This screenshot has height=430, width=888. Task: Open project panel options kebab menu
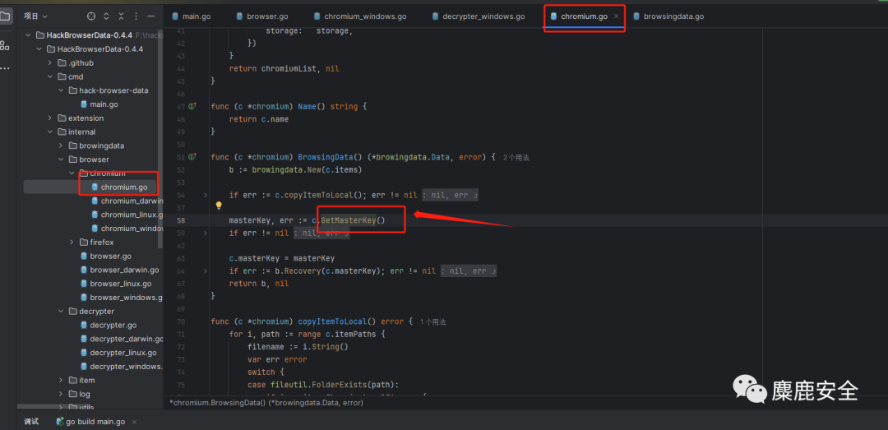coord(136,16)
